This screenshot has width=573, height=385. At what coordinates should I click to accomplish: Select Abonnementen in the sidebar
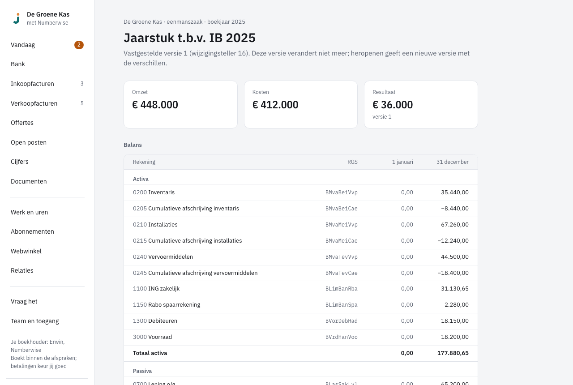coord(47,231)
